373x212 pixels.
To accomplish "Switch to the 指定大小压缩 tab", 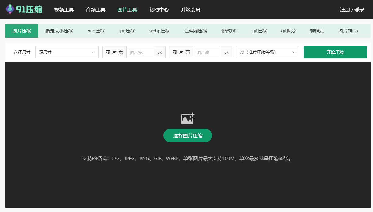I will coord(59,31).
